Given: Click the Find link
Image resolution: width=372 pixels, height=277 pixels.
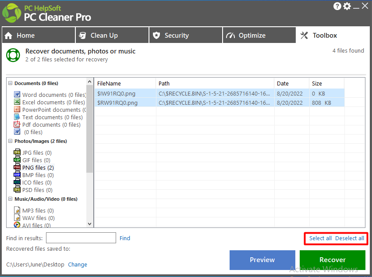Looking at the screenshot, I should coord(125,238).
